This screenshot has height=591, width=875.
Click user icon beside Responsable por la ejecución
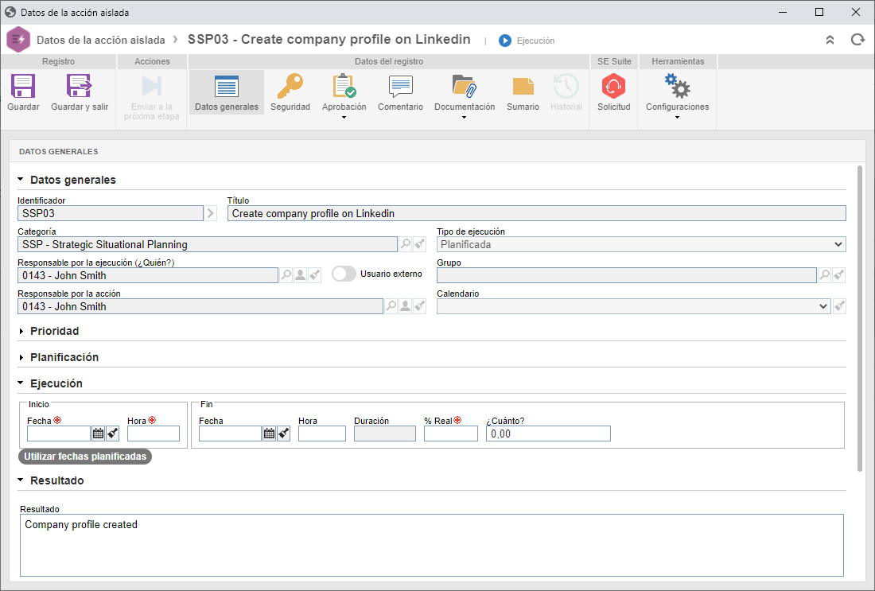[x=300, y=275]
